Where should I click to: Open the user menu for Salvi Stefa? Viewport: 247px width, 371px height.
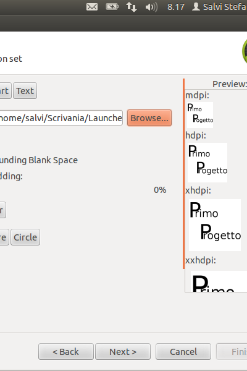[219, 7]
